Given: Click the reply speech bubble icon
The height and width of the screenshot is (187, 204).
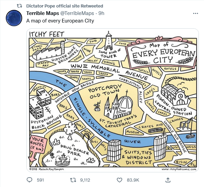Looking at the screenshot, I should (x=29, y=180).
